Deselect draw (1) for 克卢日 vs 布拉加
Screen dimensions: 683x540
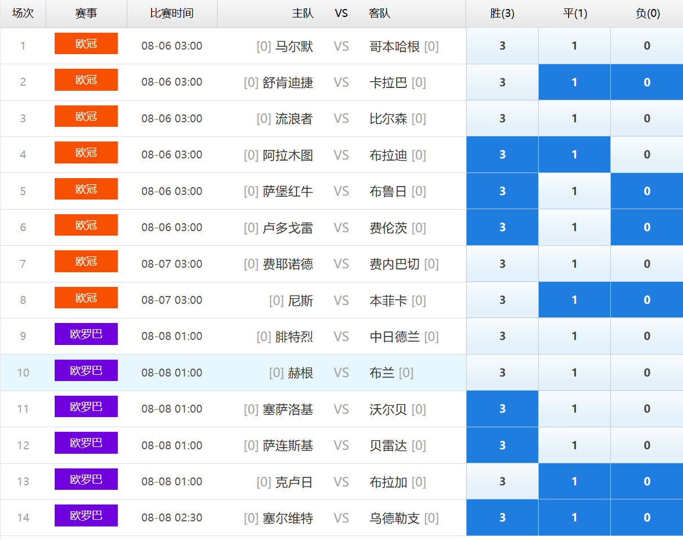coord(574,481)
